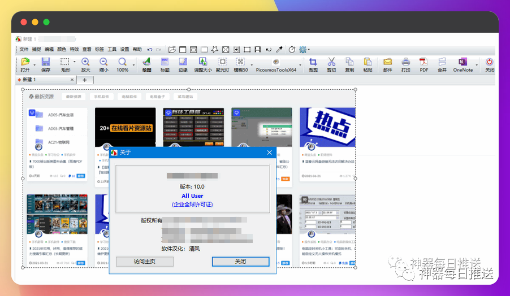Open 调整大小 resize tool
The height and width of the screenshot is (296, 510).
point(202,64)
